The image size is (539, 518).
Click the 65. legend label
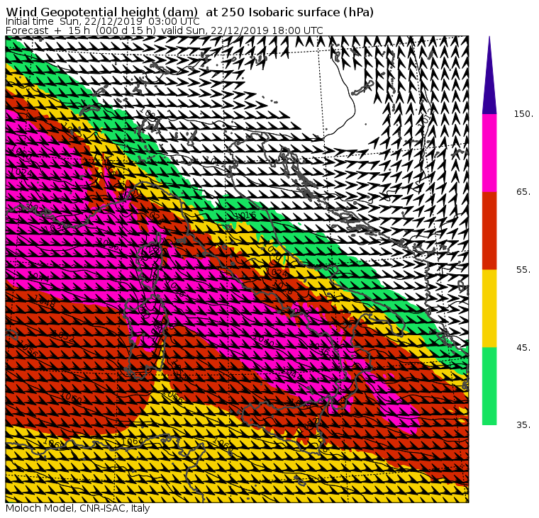point(523,191)
